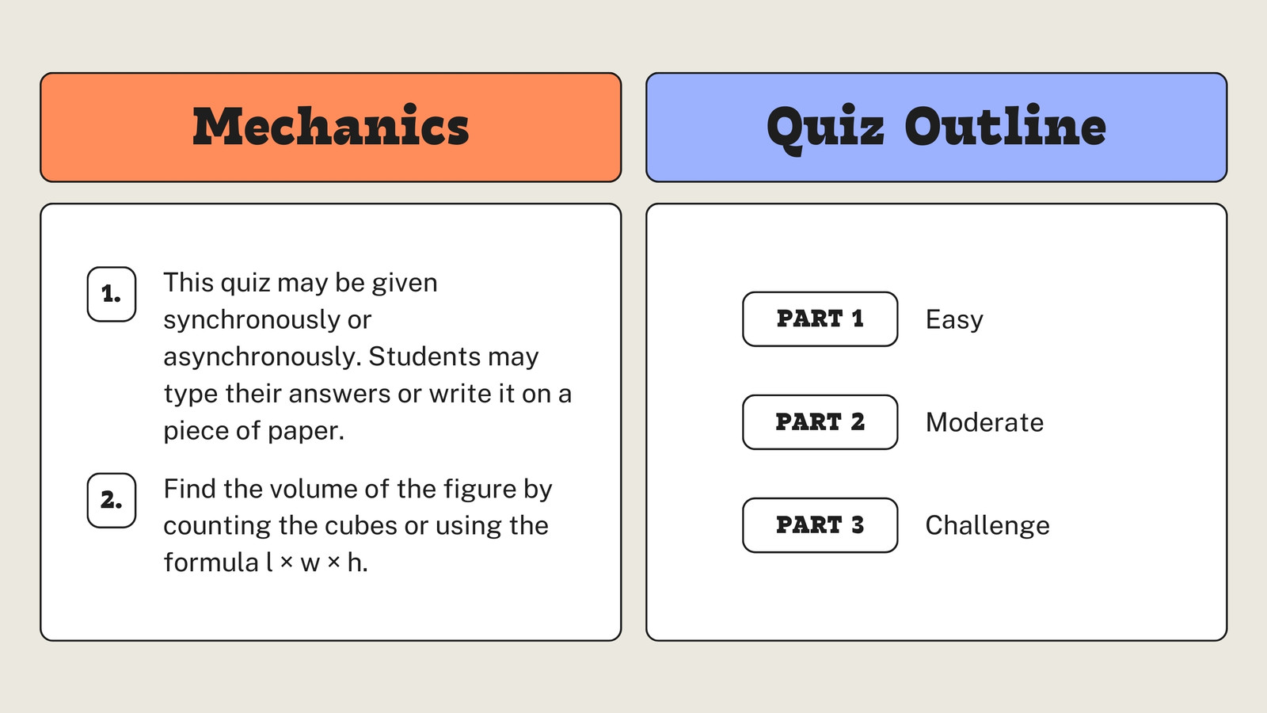Select the Challenge difficulty text
Viewport: 1267px width, 713px height.
point(987,526)
